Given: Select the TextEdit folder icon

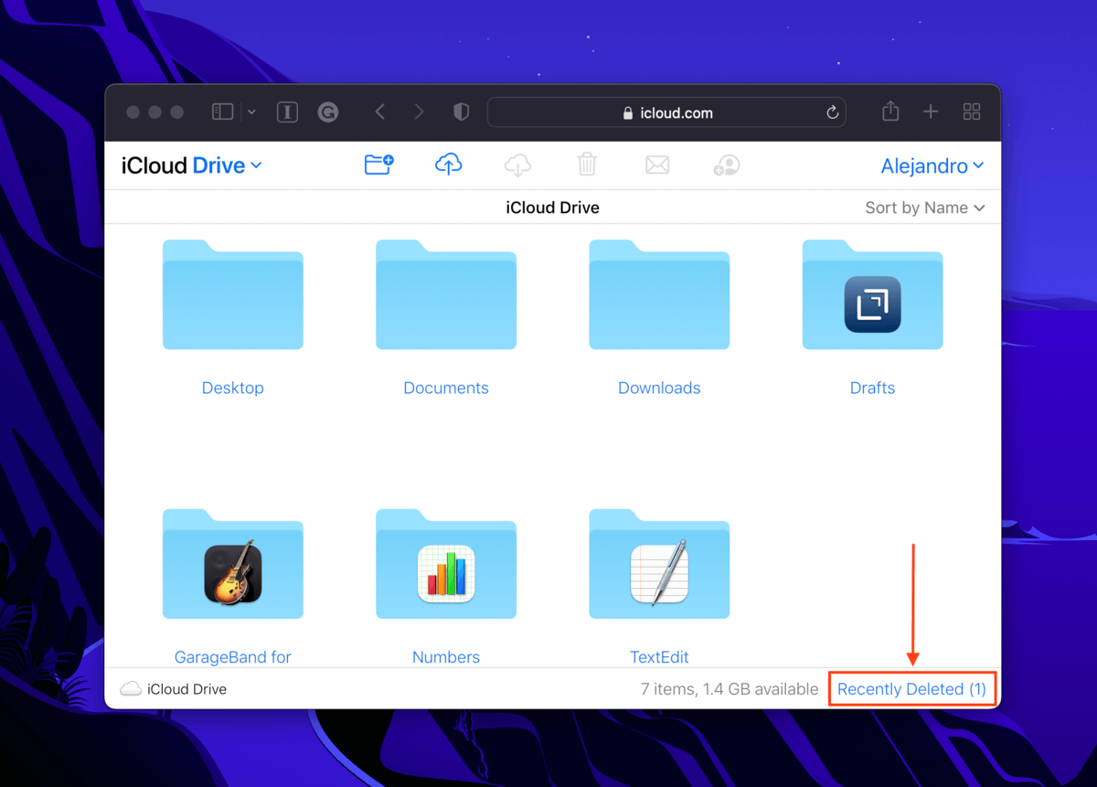Looking at the screenshot, I should point(659,564).
